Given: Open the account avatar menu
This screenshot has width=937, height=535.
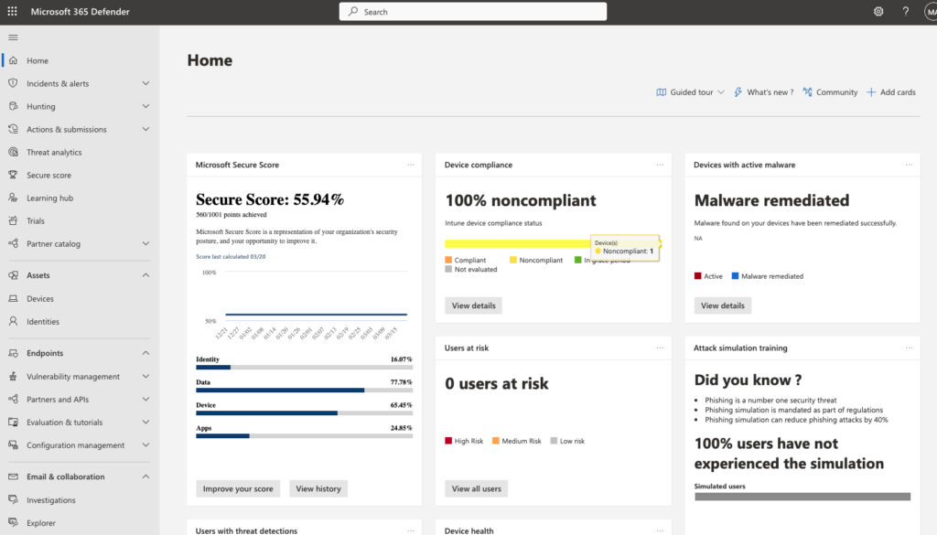Looking at the screenshot, I should [x=931, y=11].
